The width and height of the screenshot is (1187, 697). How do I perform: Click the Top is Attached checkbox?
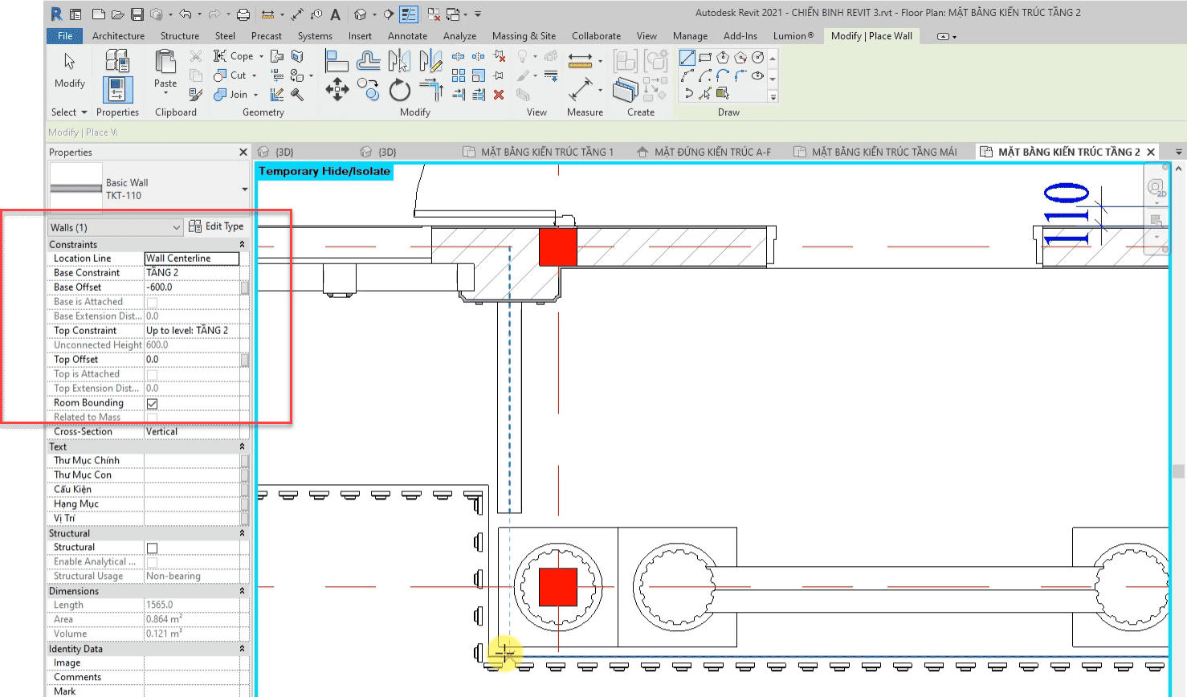pyautogui.click(x=152, y=374)
